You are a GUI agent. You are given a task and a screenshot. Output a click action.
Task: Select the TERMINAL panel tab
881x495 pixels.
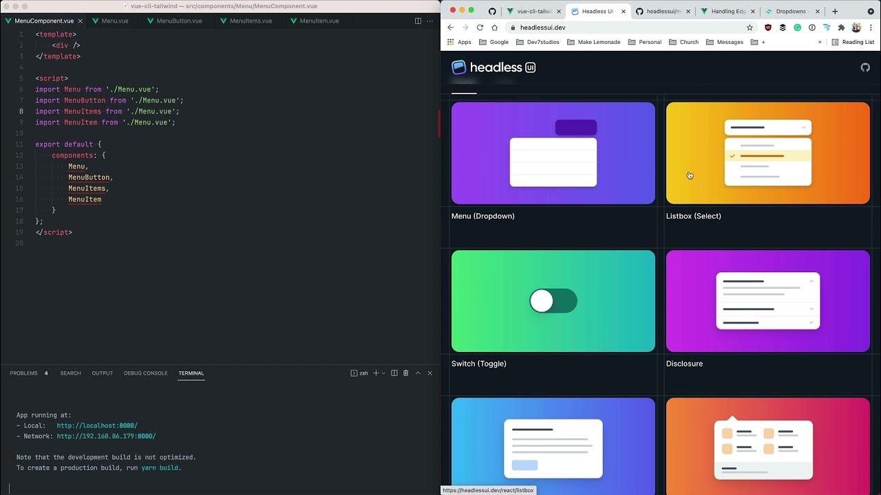pos(191,373)
